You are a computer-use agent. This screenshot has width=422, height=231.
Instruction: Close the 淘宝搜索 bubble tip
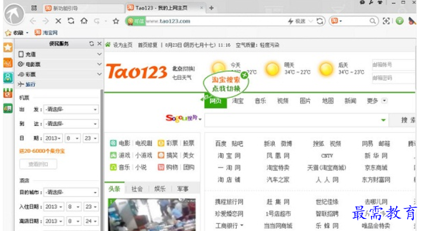point(244,75)
